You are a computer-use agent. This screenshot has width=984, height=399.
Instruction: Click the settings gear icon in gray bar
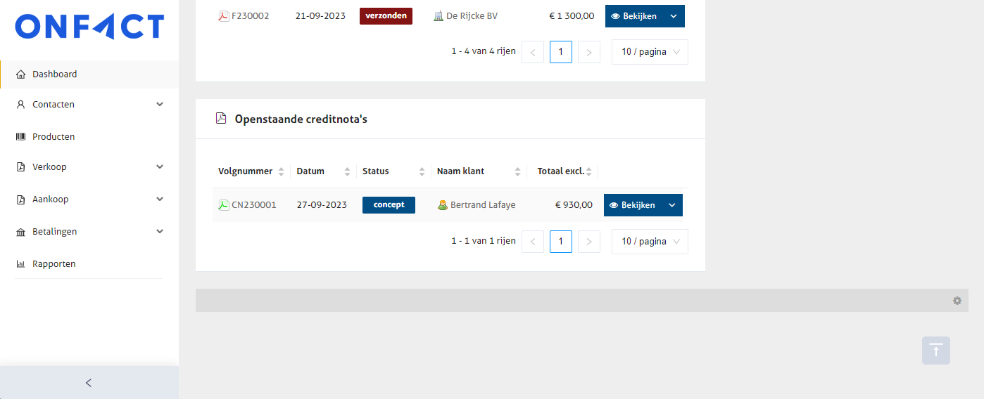(x=957, y=301)
